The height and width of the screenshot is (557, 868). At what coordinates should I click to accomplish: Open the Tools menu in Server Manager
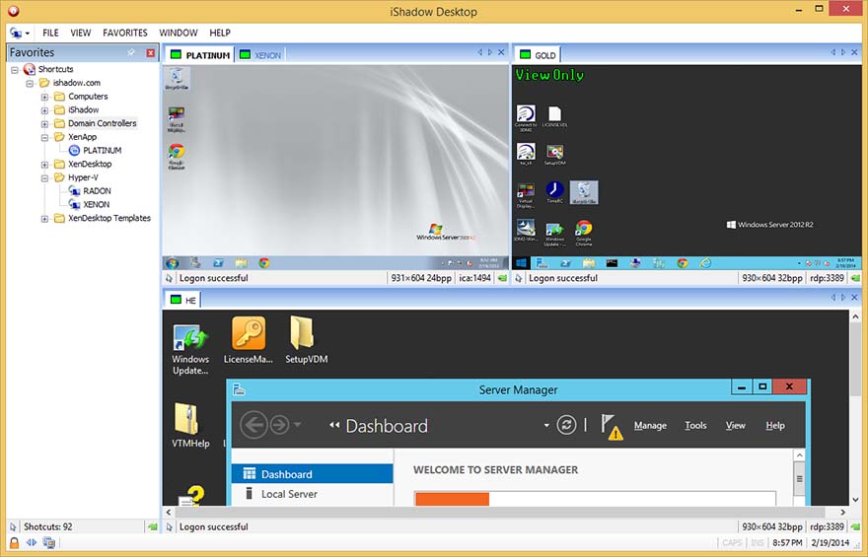[695, 425]
